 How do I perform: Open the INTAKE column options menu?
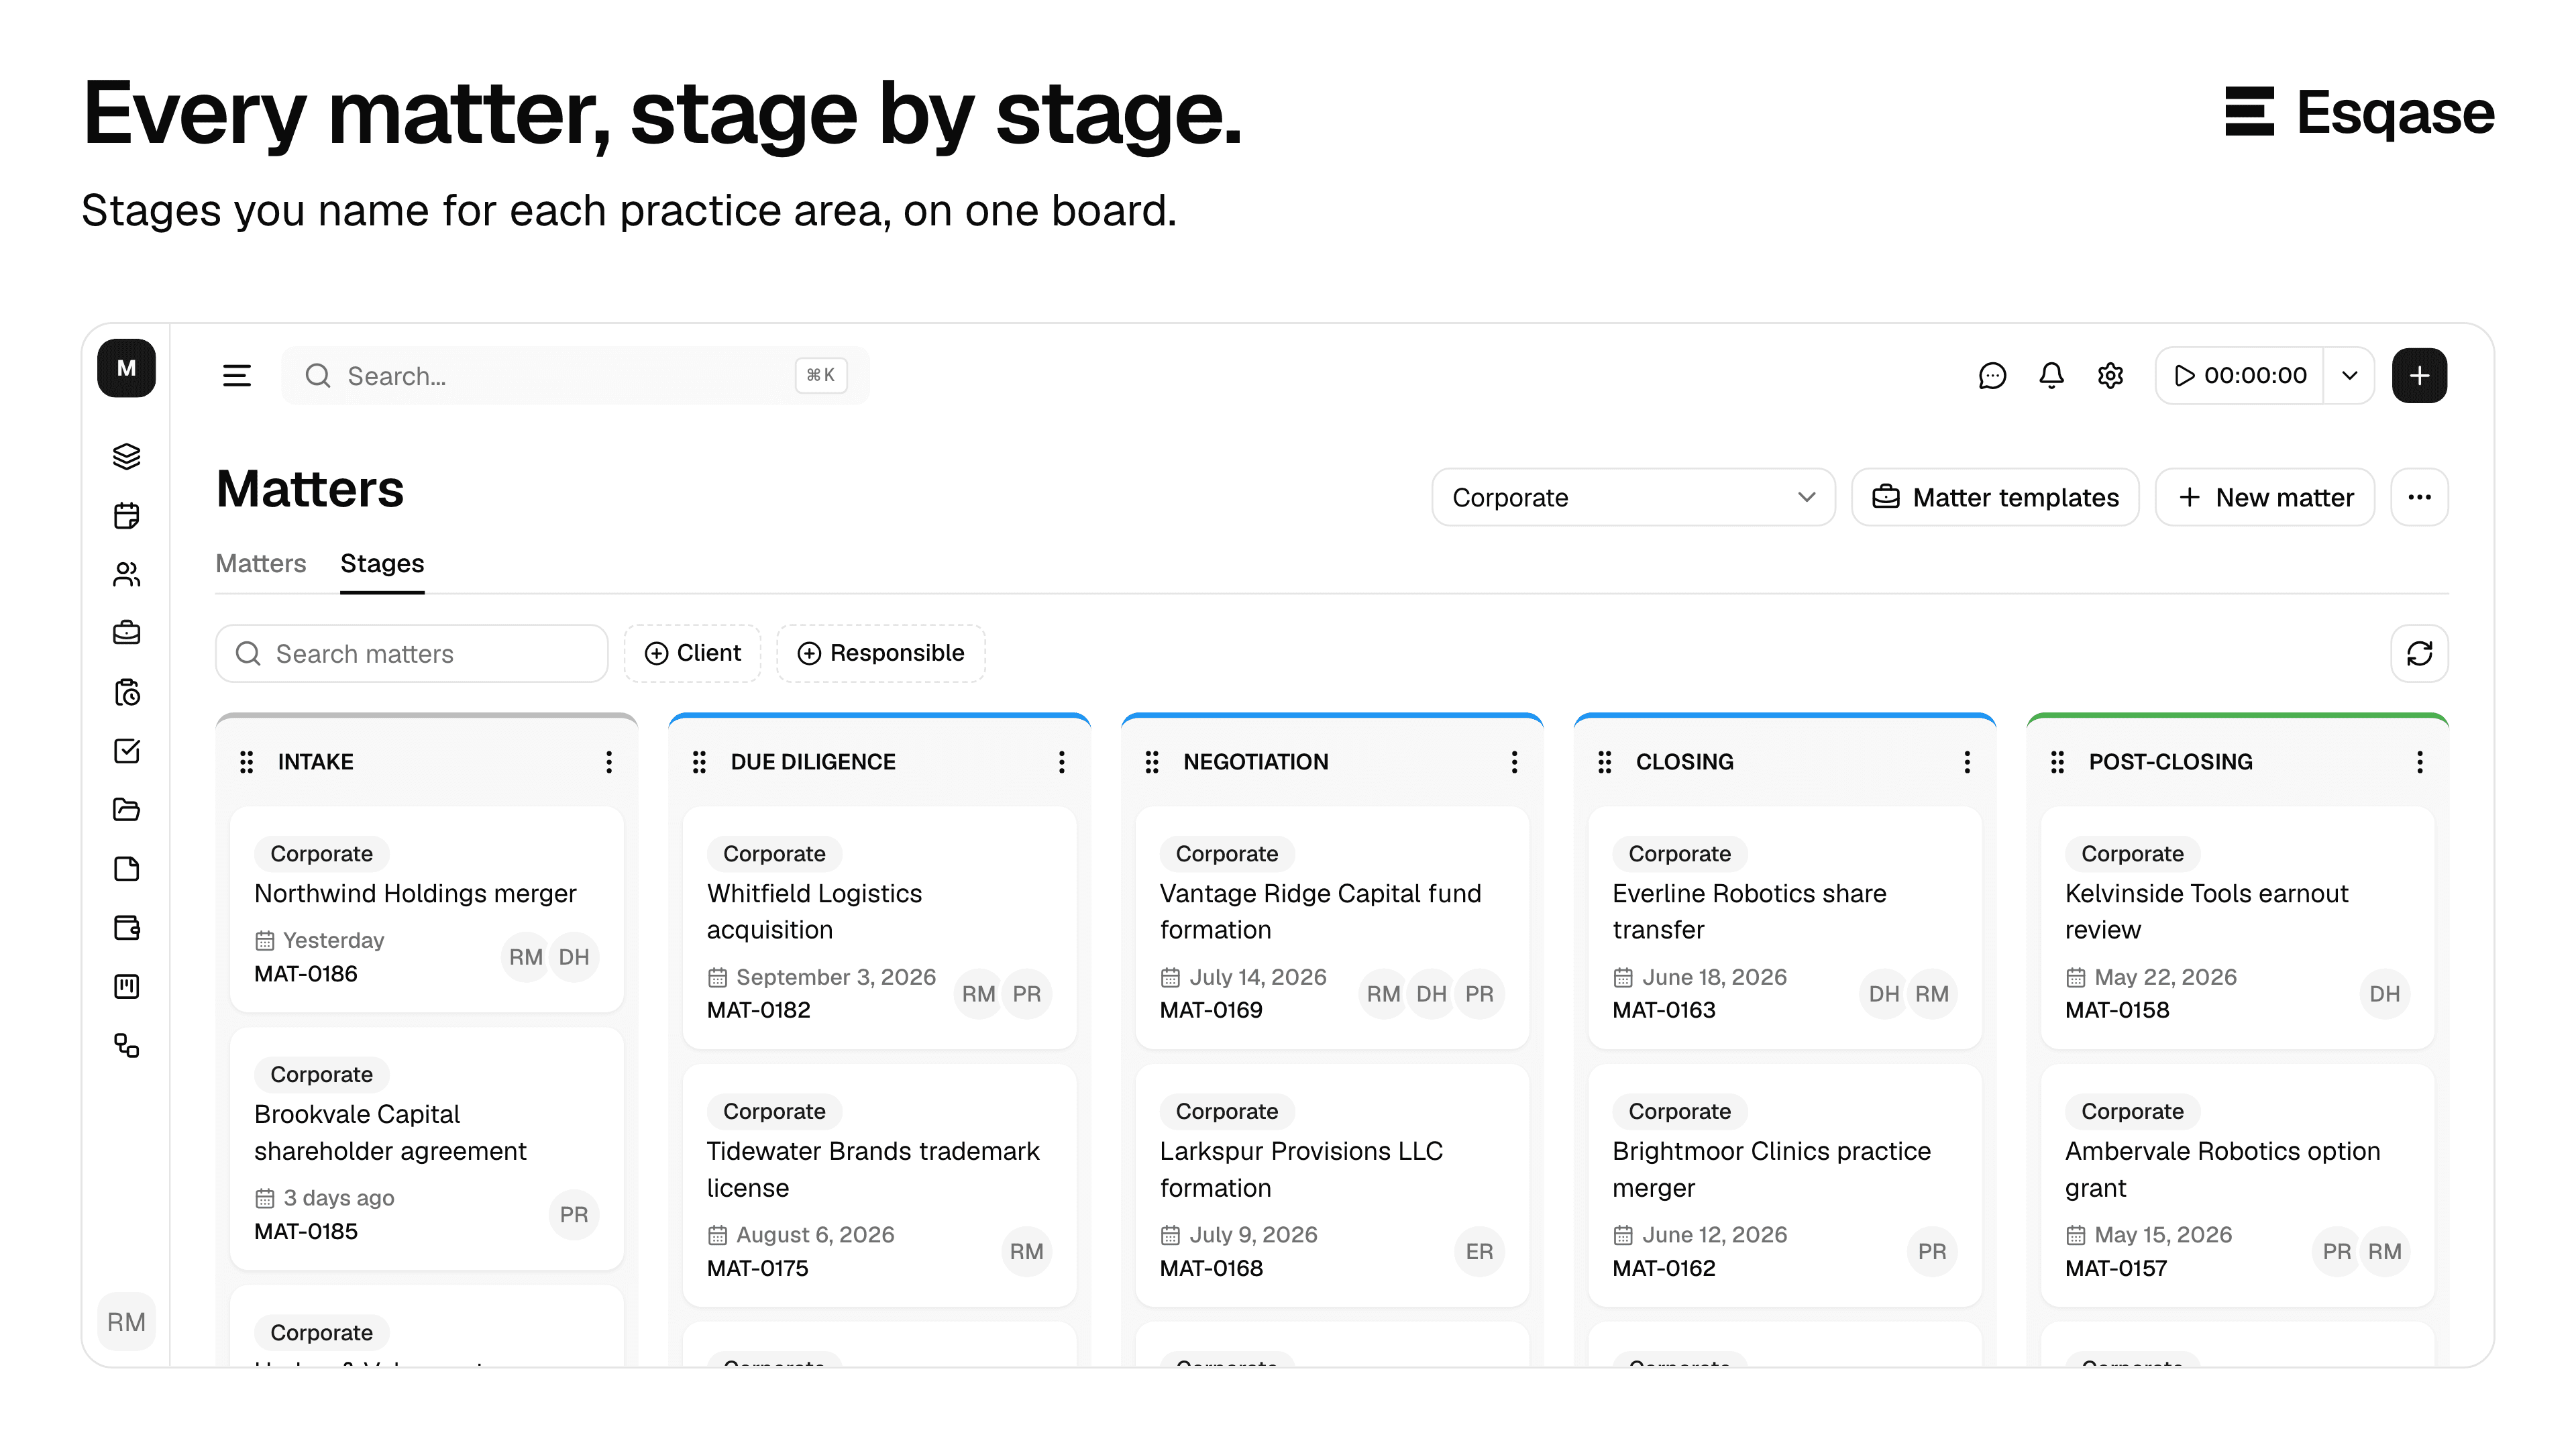coord(608,762)
